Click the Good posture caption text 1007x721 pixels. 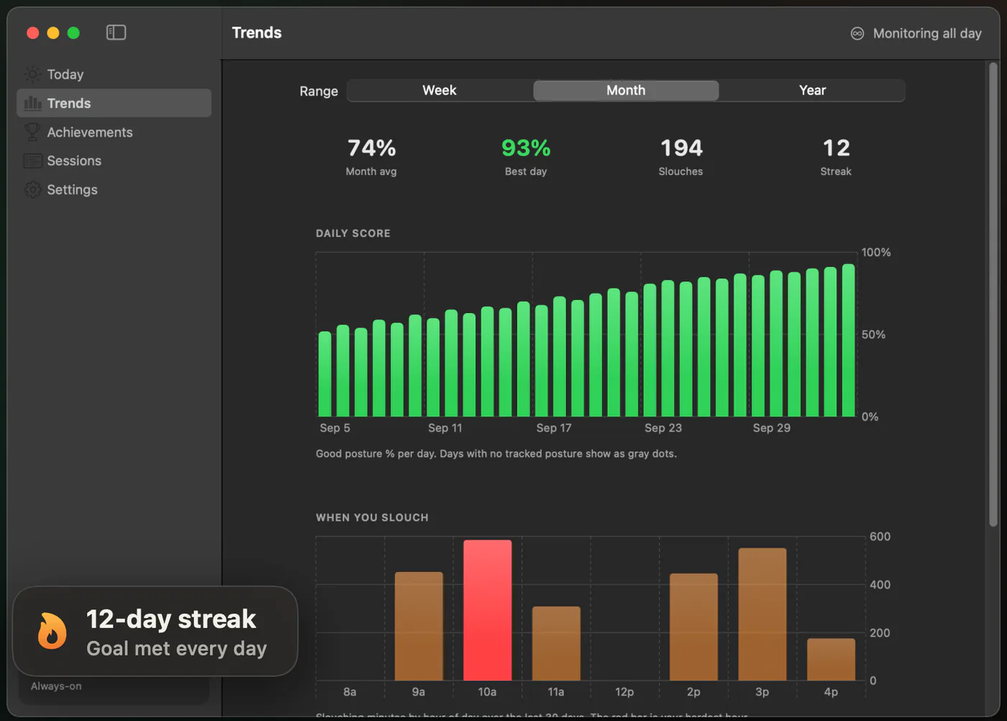(x=496, y=454)
